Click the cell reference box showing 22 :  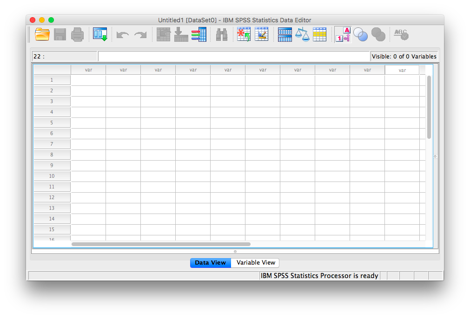(65, 56)
